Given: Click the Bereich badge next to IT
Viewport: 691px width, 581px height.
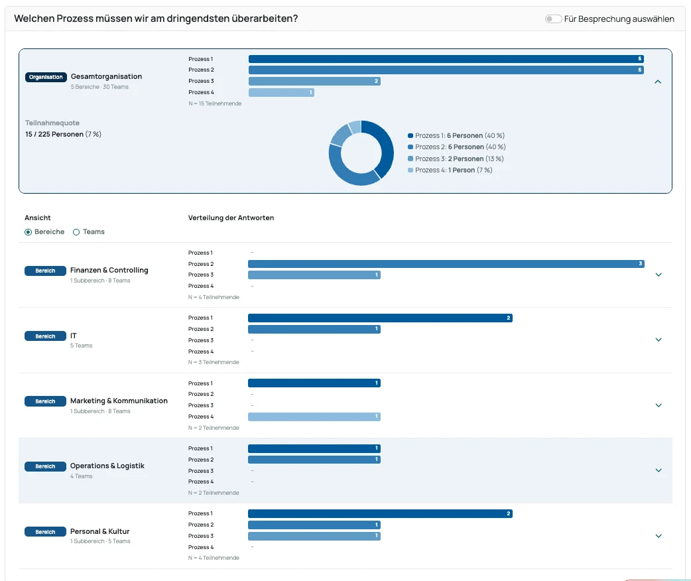Looking at the screenshot, I should click(45, 336).
